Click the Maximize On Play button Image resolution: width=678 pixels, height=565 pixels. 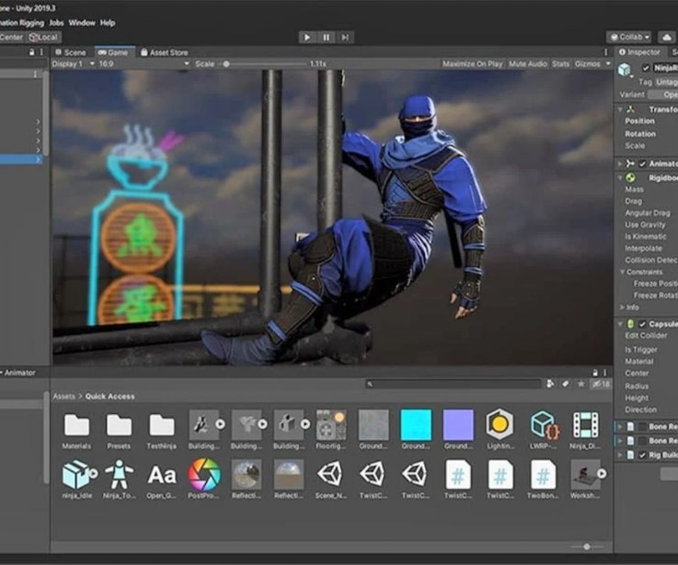point(472,64)
